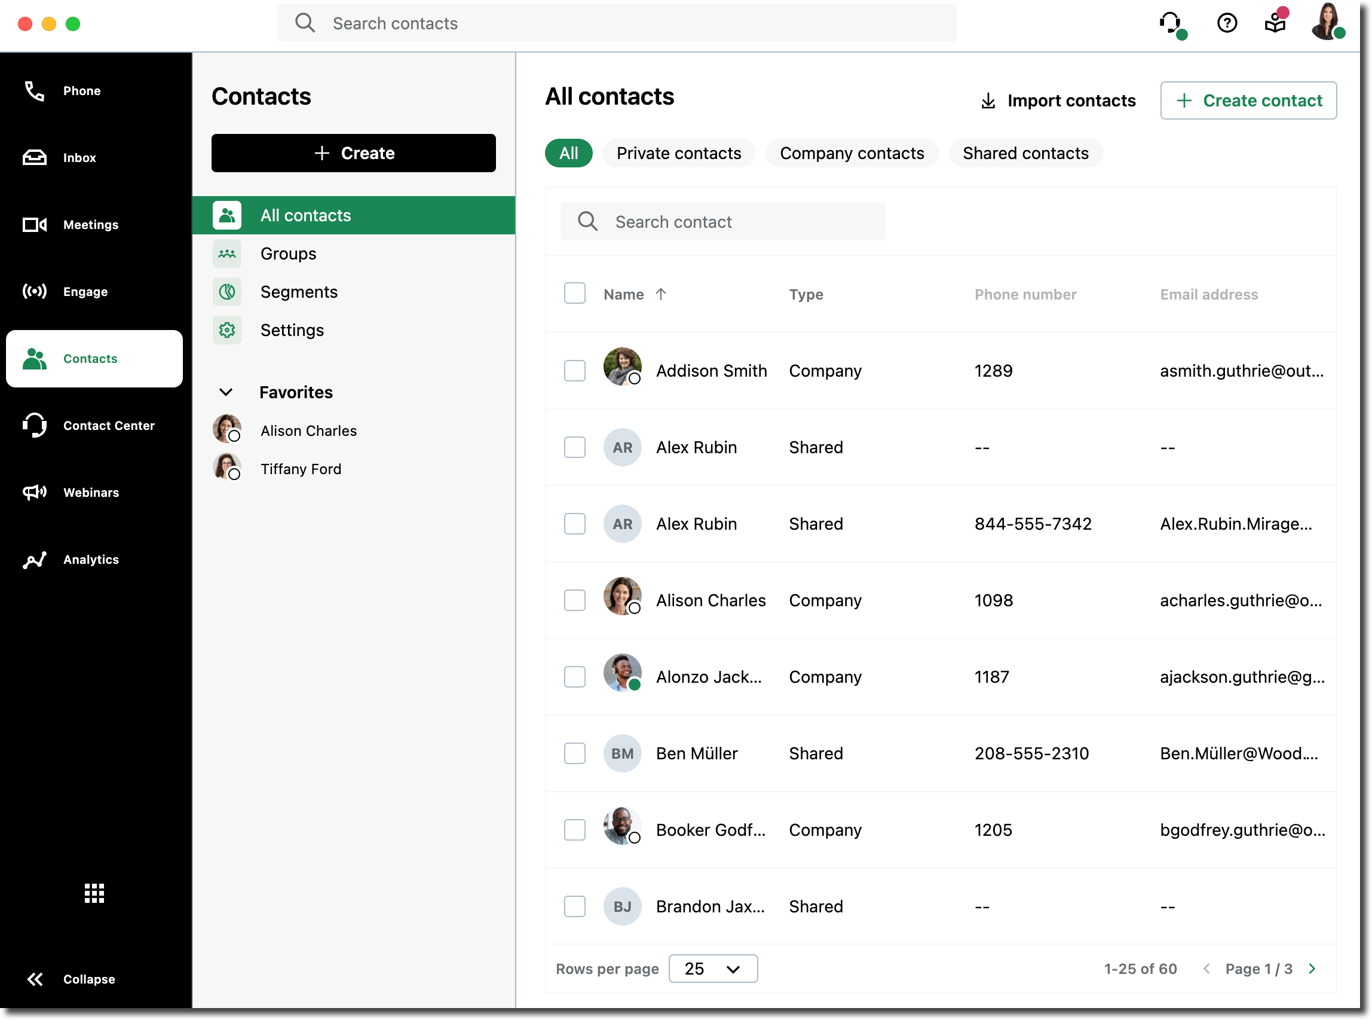1372x1020 pixels.
Task: Open the Contact Center headset icon
Action: (35, 426)
